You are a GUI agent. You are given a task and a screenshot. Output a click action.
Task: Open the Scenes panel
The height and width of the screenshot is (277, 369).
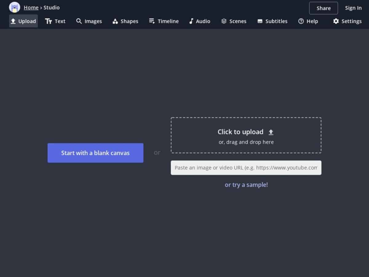[234, 21]
